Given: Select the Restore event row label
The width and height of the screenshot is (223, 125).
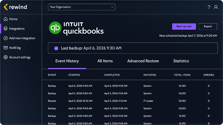Looking at the screenshot, I should coord(52,101).
